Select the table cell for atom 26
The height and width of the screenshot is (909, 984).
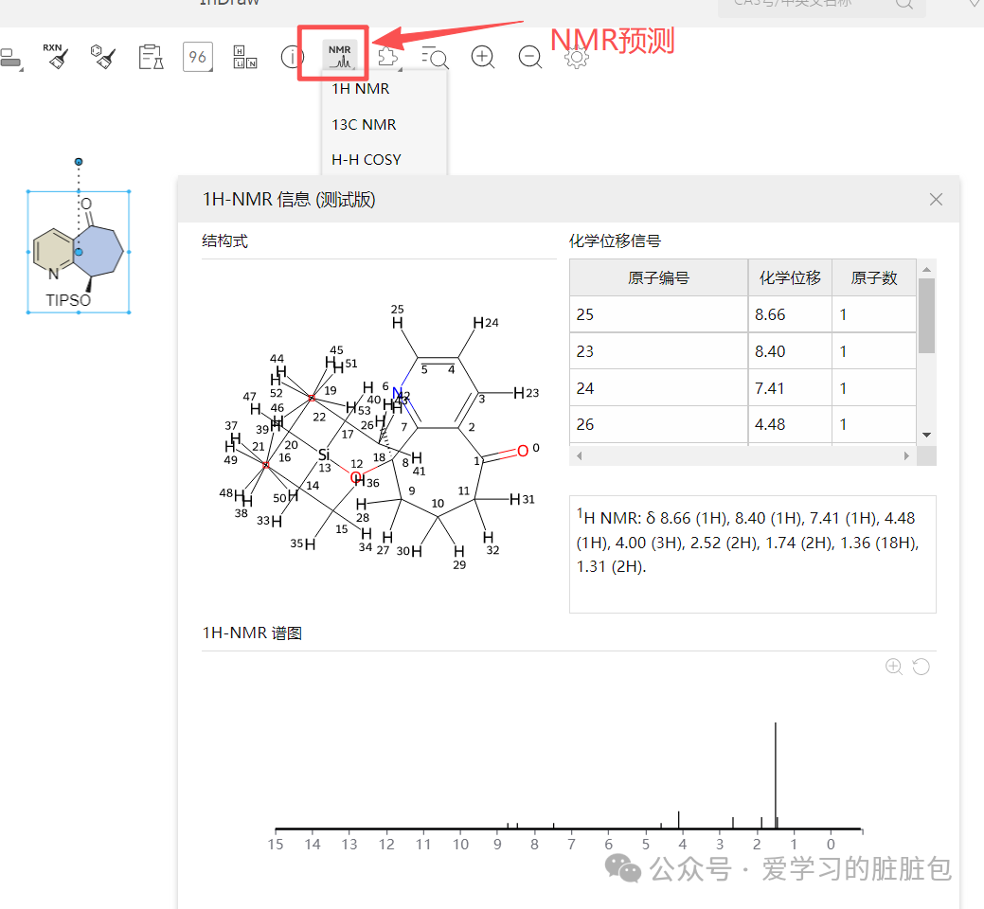point(658,425)
